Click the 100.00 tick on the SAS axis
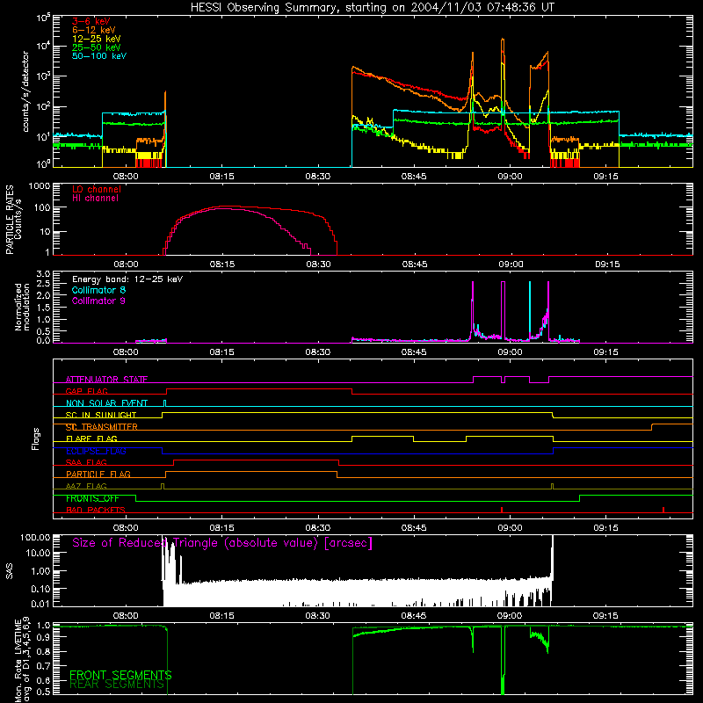The image size is (703, 703). click(35, 537)
